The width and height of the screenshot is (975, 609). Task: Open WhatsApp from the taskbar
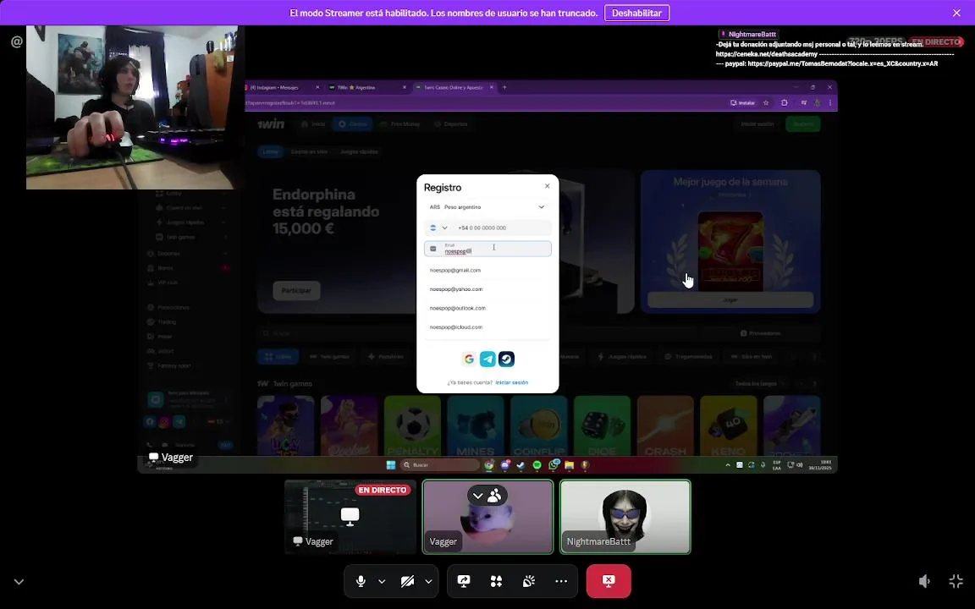click(x=554, y=465)
